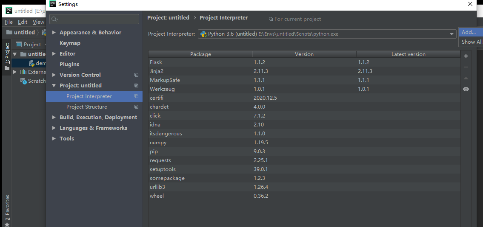Click the copy icon beside Project Structure

pyautogui.click(x=136, y=107)
